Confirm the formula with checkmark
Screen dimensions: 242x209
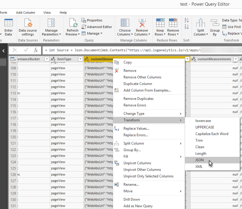tap(26, 50)
